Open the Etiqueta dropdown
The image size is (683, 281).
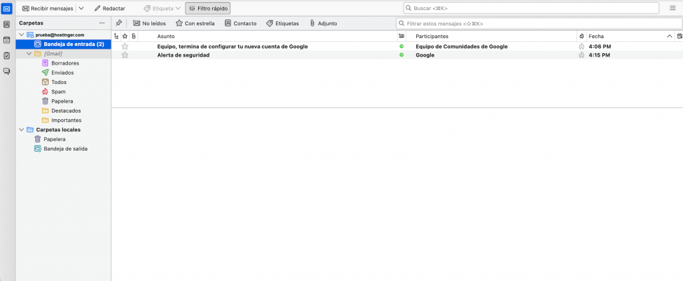tap(162, 8)
